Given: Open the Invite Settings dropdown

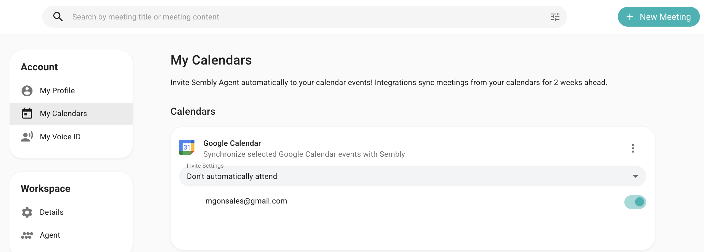Looking at the screenshot, I should pos(412,176).
